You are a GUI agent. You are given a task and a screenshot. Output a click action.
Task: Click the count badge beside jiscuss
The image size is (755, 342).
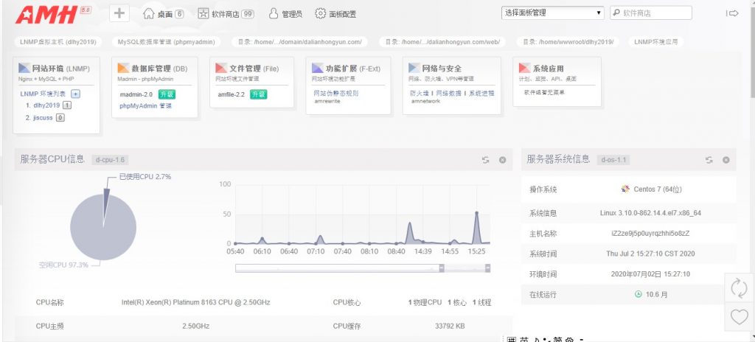[60, 117]
